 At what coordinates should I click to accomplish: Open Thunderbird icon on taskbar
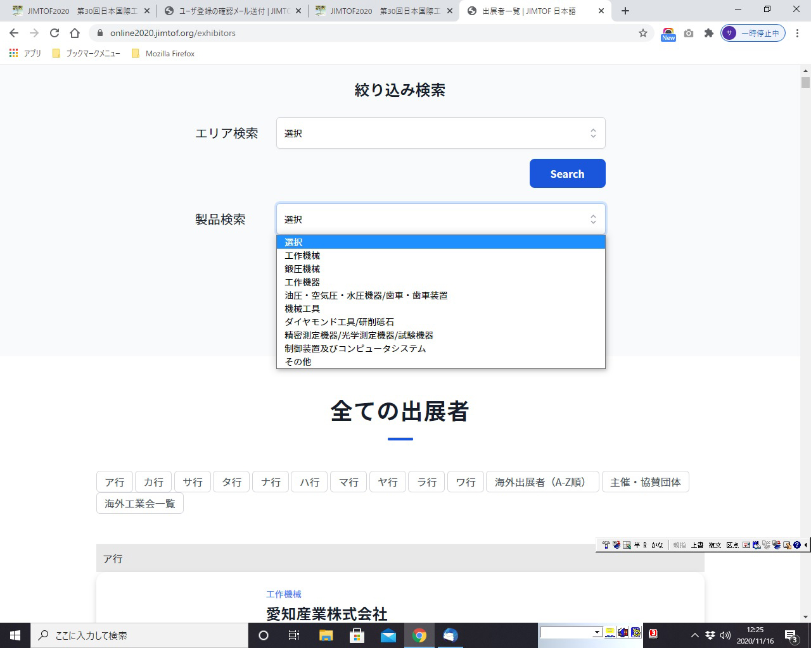450,635
